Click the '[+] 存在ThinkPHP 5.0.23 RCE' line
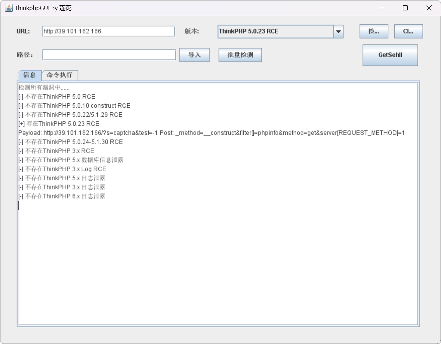The height and width of the screenshot is (344, 441). tap(59, 124)
